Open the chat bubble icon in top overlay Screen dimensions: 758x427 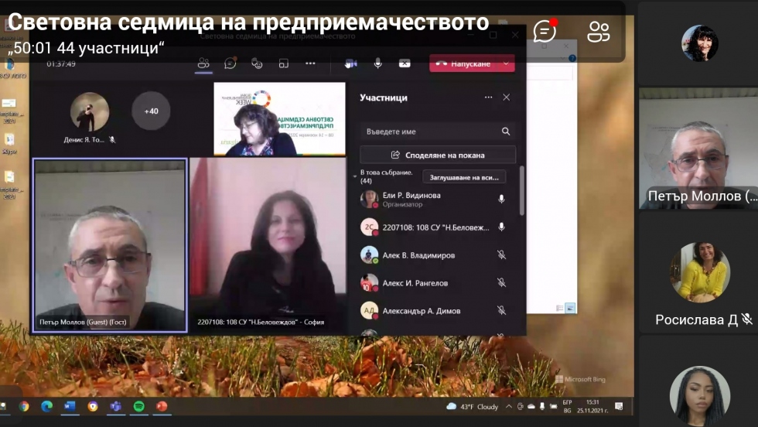(x=545, y=32)
